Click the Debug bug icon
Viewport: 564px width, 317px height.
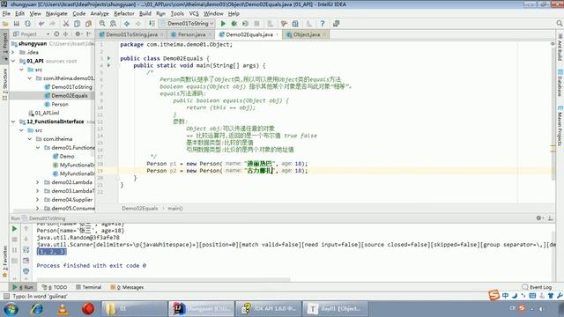pyautogui.click(x=234, y=24)
